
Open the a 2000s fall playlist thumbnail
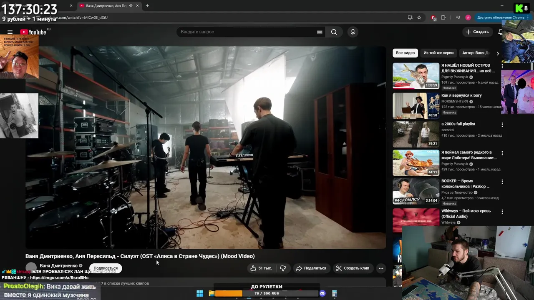point(416,134)
